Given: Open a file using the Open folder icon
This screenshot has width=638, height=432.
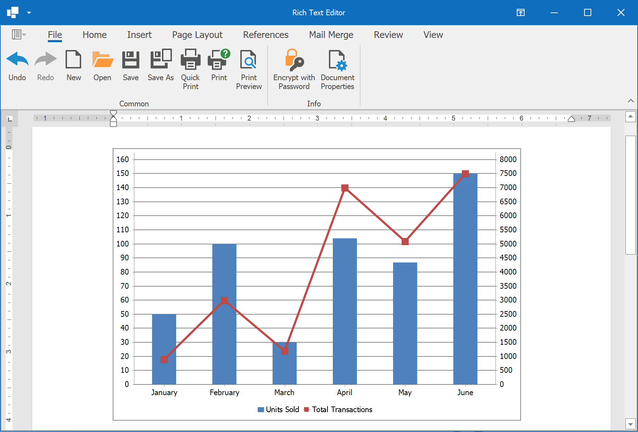Looking at the screenshot, I should (102, 60).
